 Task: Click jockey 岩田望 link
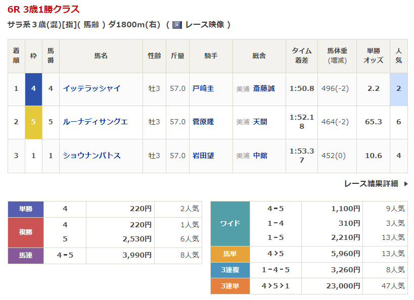(x=203, y=156)
